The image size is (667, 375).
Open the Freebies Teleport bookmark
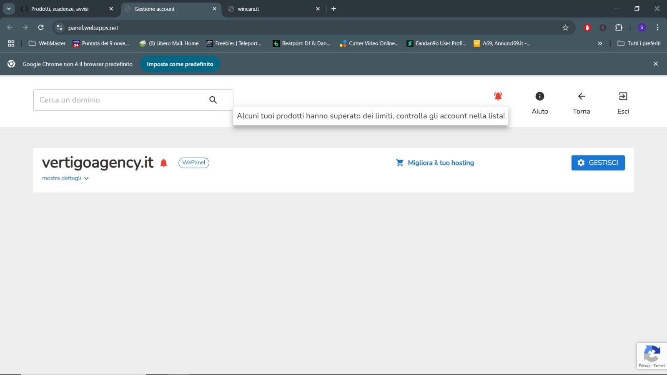point(233,43)
